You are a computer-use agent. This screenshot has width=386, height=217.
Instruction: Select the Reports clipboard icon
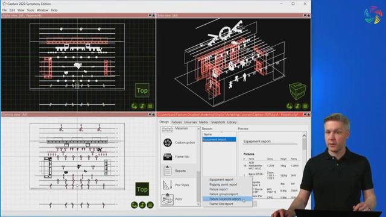[x=168, y=170]
